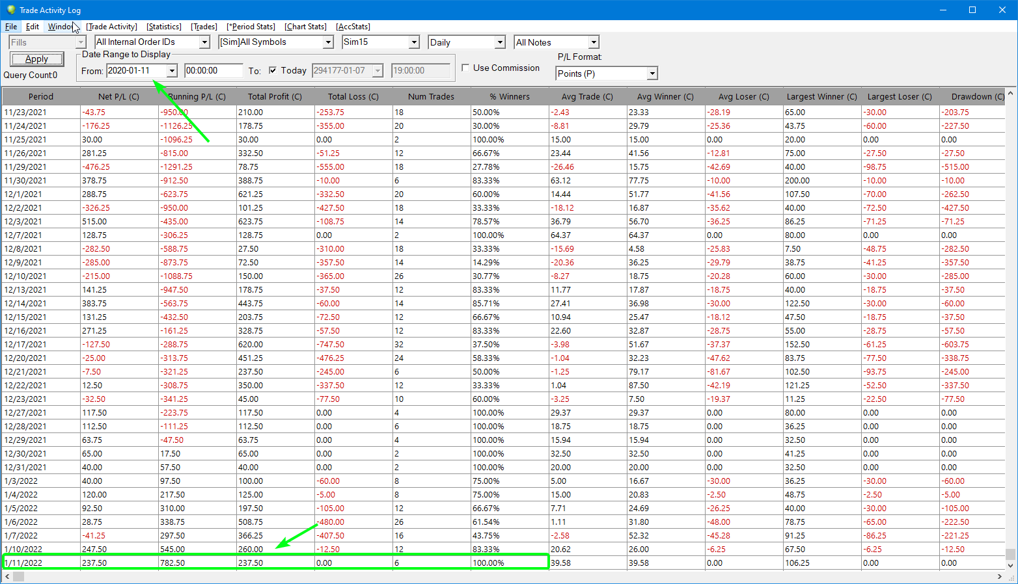
Task: Select the 1/11/2022 period row
Action: tap(503, 563)
